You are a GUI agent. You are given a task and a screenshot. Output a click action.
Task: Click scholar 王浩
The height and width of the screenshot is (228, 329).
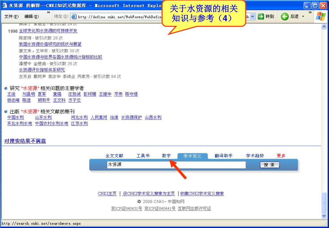pos(11,94)
